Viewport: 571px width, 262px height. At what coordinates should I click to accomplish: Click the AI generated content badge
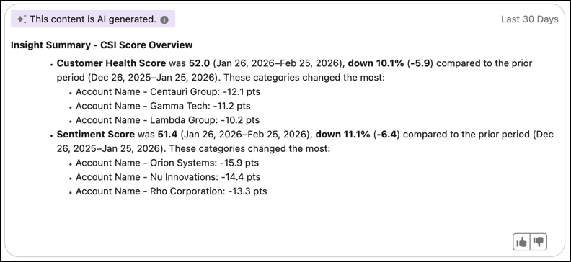click(93, 19)
